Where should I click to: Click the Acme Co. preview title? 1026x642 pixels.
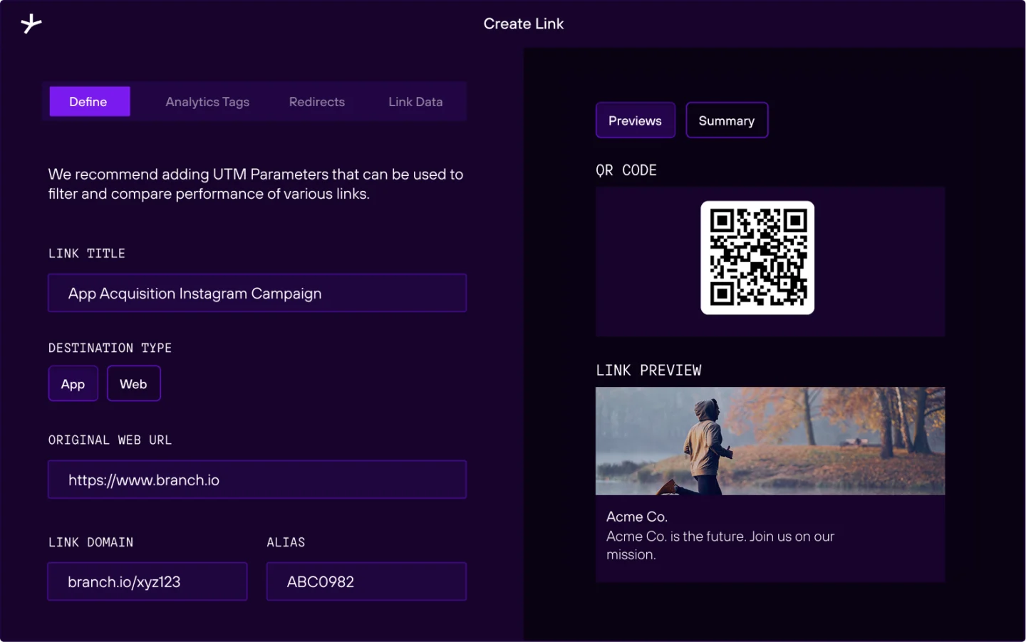(637, 517)
